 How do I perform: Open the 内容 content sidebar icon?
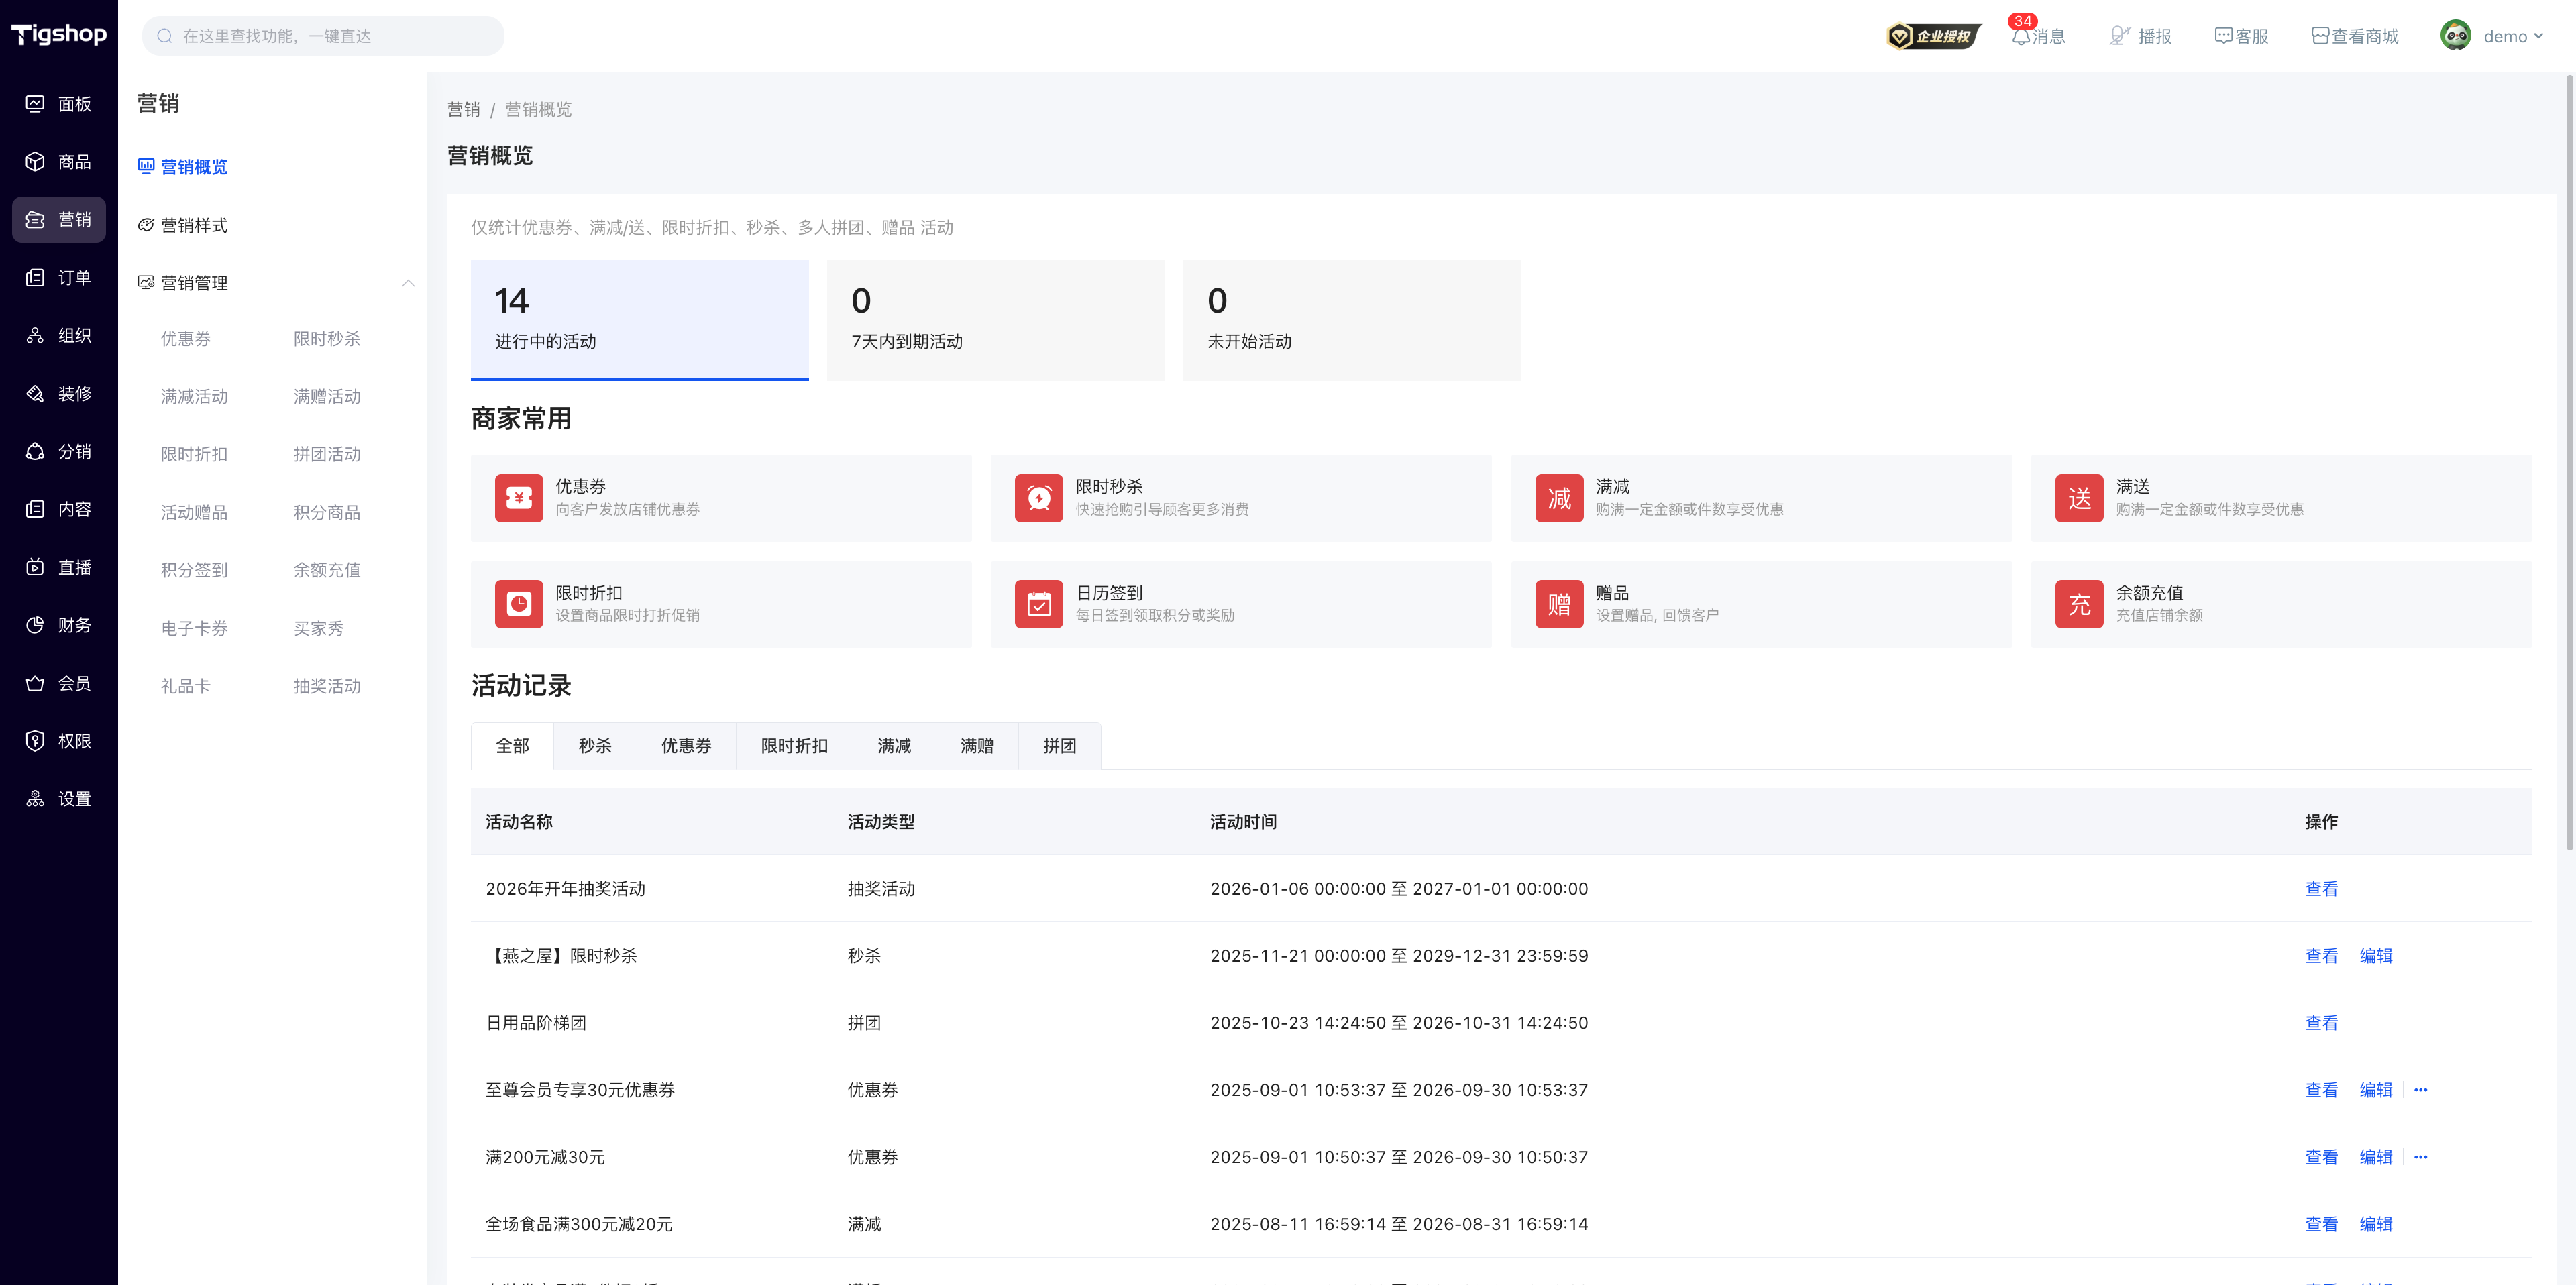pos(35,510)
